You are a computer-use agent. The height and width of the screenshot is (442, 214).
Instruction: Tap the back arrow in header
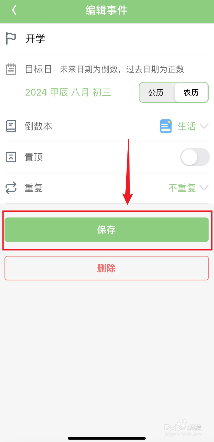(14, 10)
